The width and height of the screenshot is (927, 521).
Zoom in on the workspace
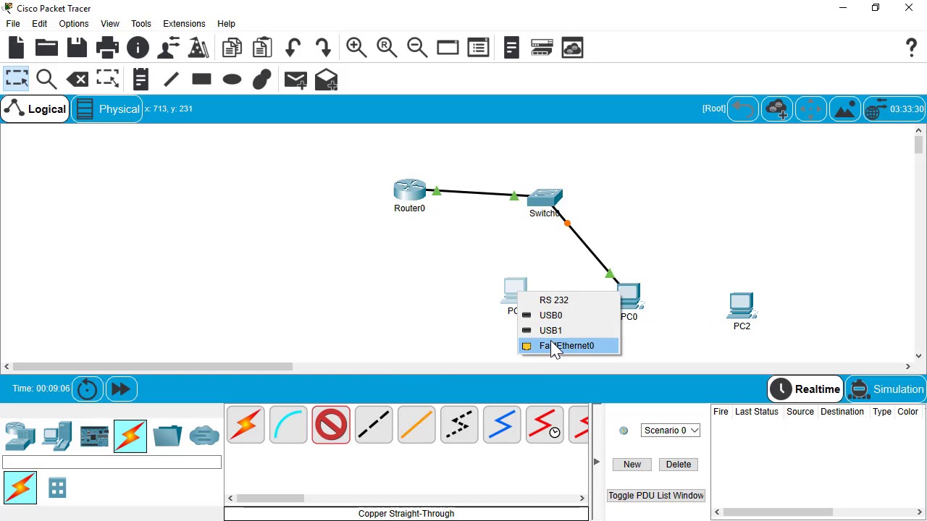pos(356,48)
